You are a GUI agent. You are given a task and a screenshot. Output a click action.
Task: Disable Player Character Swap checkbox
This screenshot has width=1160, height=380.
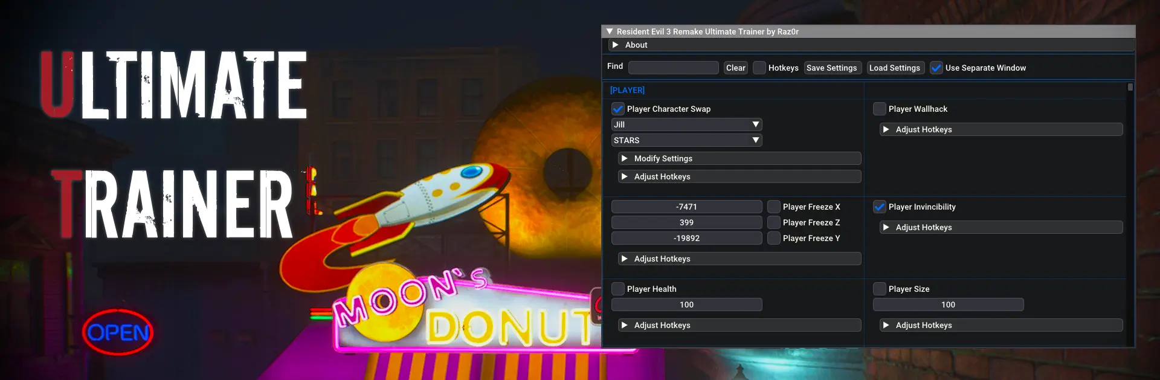click(618, 109)
